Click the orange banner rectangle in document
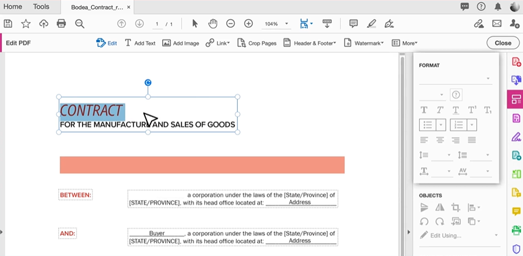This screenshot has height=256, width=523. (x=202, y=165)
